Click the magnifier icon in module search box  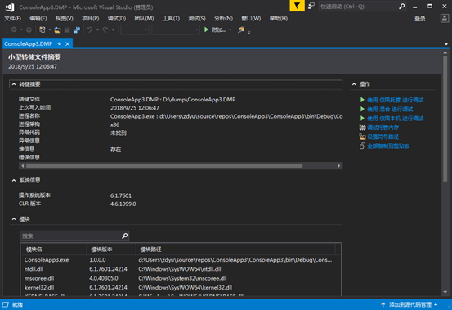pos(125,236)
